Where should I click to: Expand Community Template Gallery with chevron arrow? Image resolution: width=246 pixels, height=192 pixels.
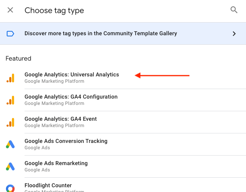234,34
